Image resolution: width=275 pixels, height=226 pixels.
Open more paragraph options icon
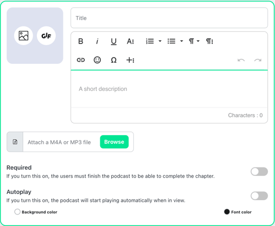pos(209,41)
